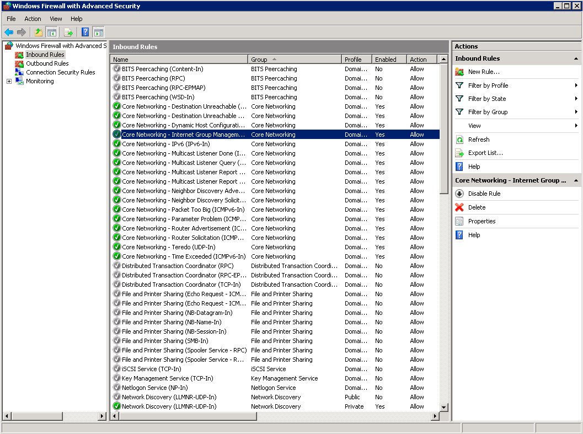Click the Up One Level toolbar icon
583x434 pixels.
tap(38, 33)
